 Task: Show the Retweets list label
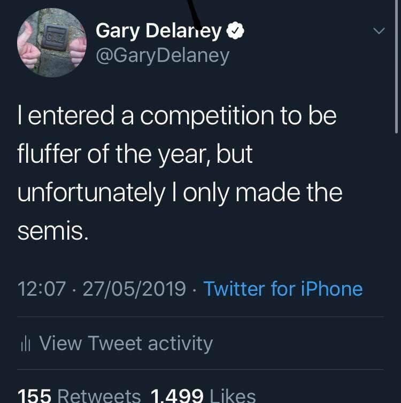point(98,396)
